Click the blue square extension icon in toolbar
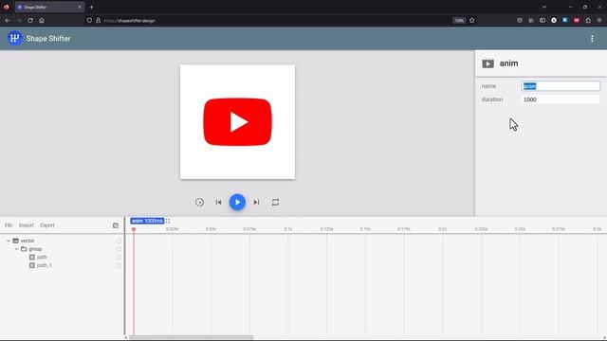Viewport: 607px width, 341px height. click(x=565, y=21)
